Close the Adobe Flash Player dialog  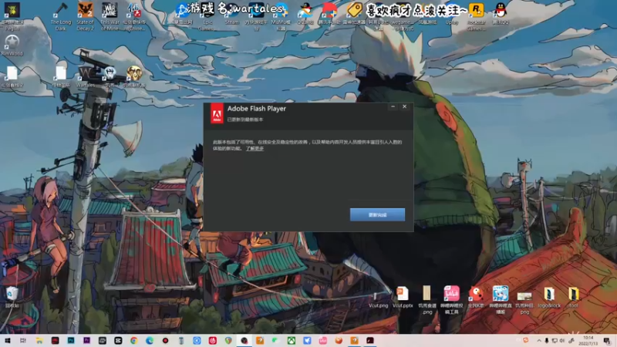[404, 106]
